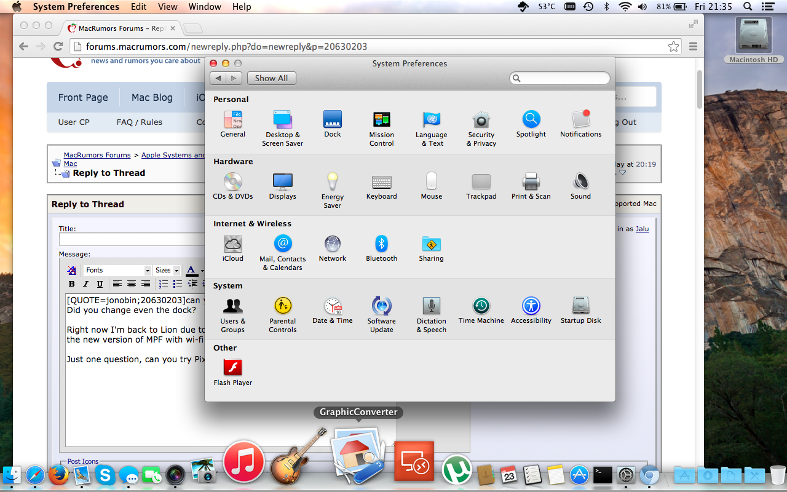Follow the MacRumors Forums breadcrumb link
The width and height of the screenshot is (787, 492).
coord(97,155)
